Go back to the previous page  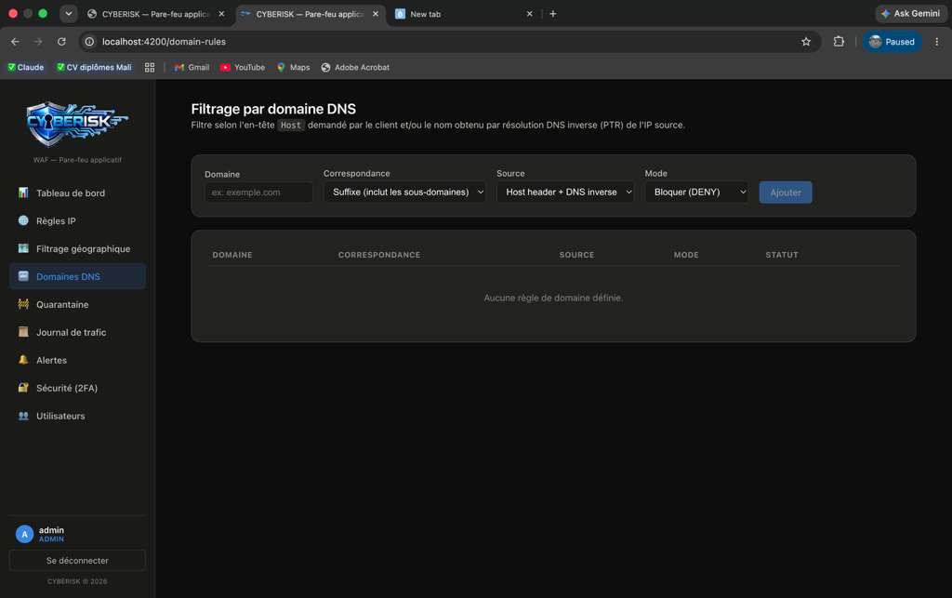(x=15, y=42)
